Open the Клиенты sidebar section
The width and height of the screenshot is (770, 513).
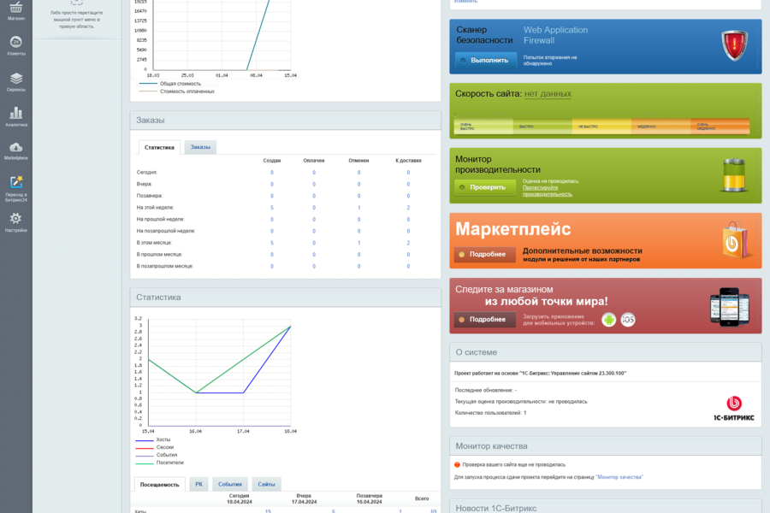pos(15,46)
